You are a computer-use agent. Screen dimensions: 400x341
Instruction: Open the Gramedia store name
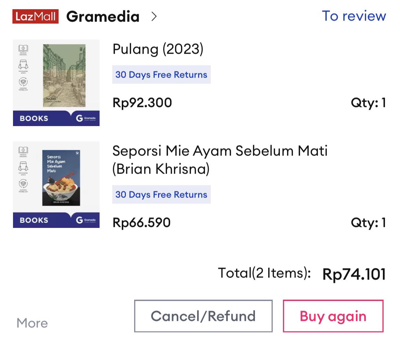[x=103, y=16]
